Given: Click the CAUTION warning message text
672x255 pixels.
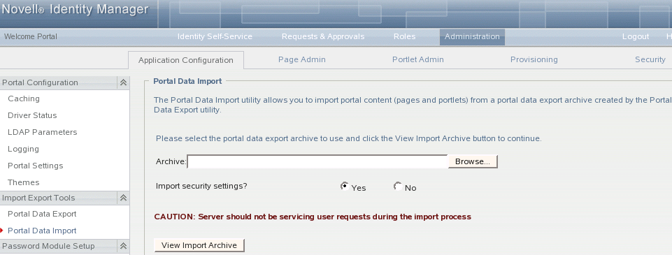Looking at the screenshot, I should tap(313, 217).
